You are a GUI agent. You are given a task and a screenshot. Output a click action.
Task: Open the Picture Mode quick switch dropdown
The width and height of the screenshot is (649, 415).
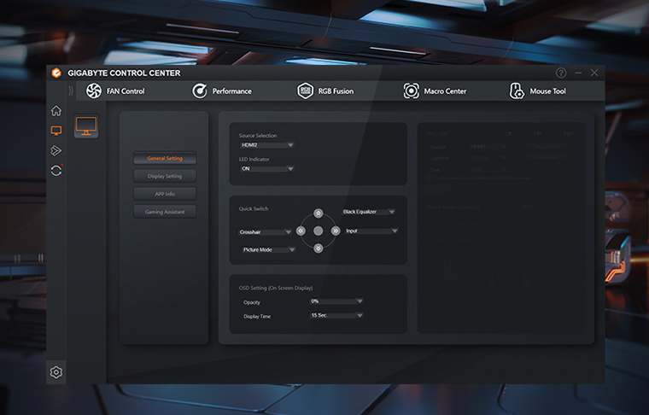[x=268, y=249]
